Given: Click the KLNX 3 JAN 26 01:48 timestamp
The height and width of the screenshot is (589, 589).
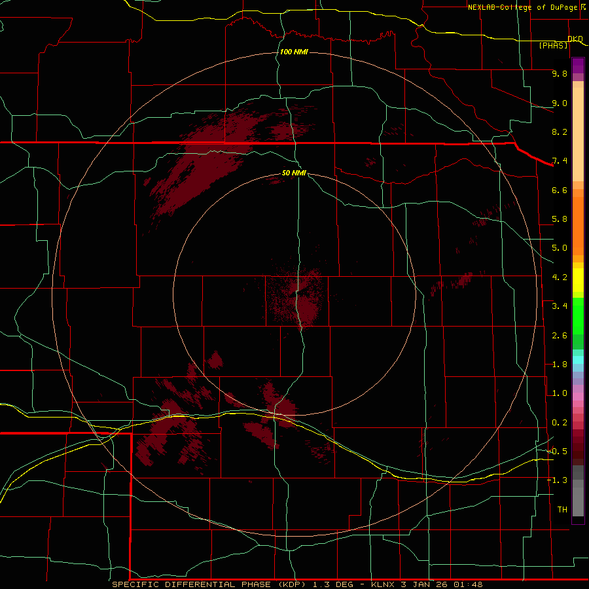Looking at the screenshot, I should point(427,584).
